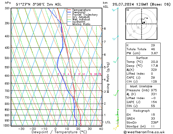173x134 pixels.
Task: Click the CAPE value under Surface
Action: coord(153,77)
